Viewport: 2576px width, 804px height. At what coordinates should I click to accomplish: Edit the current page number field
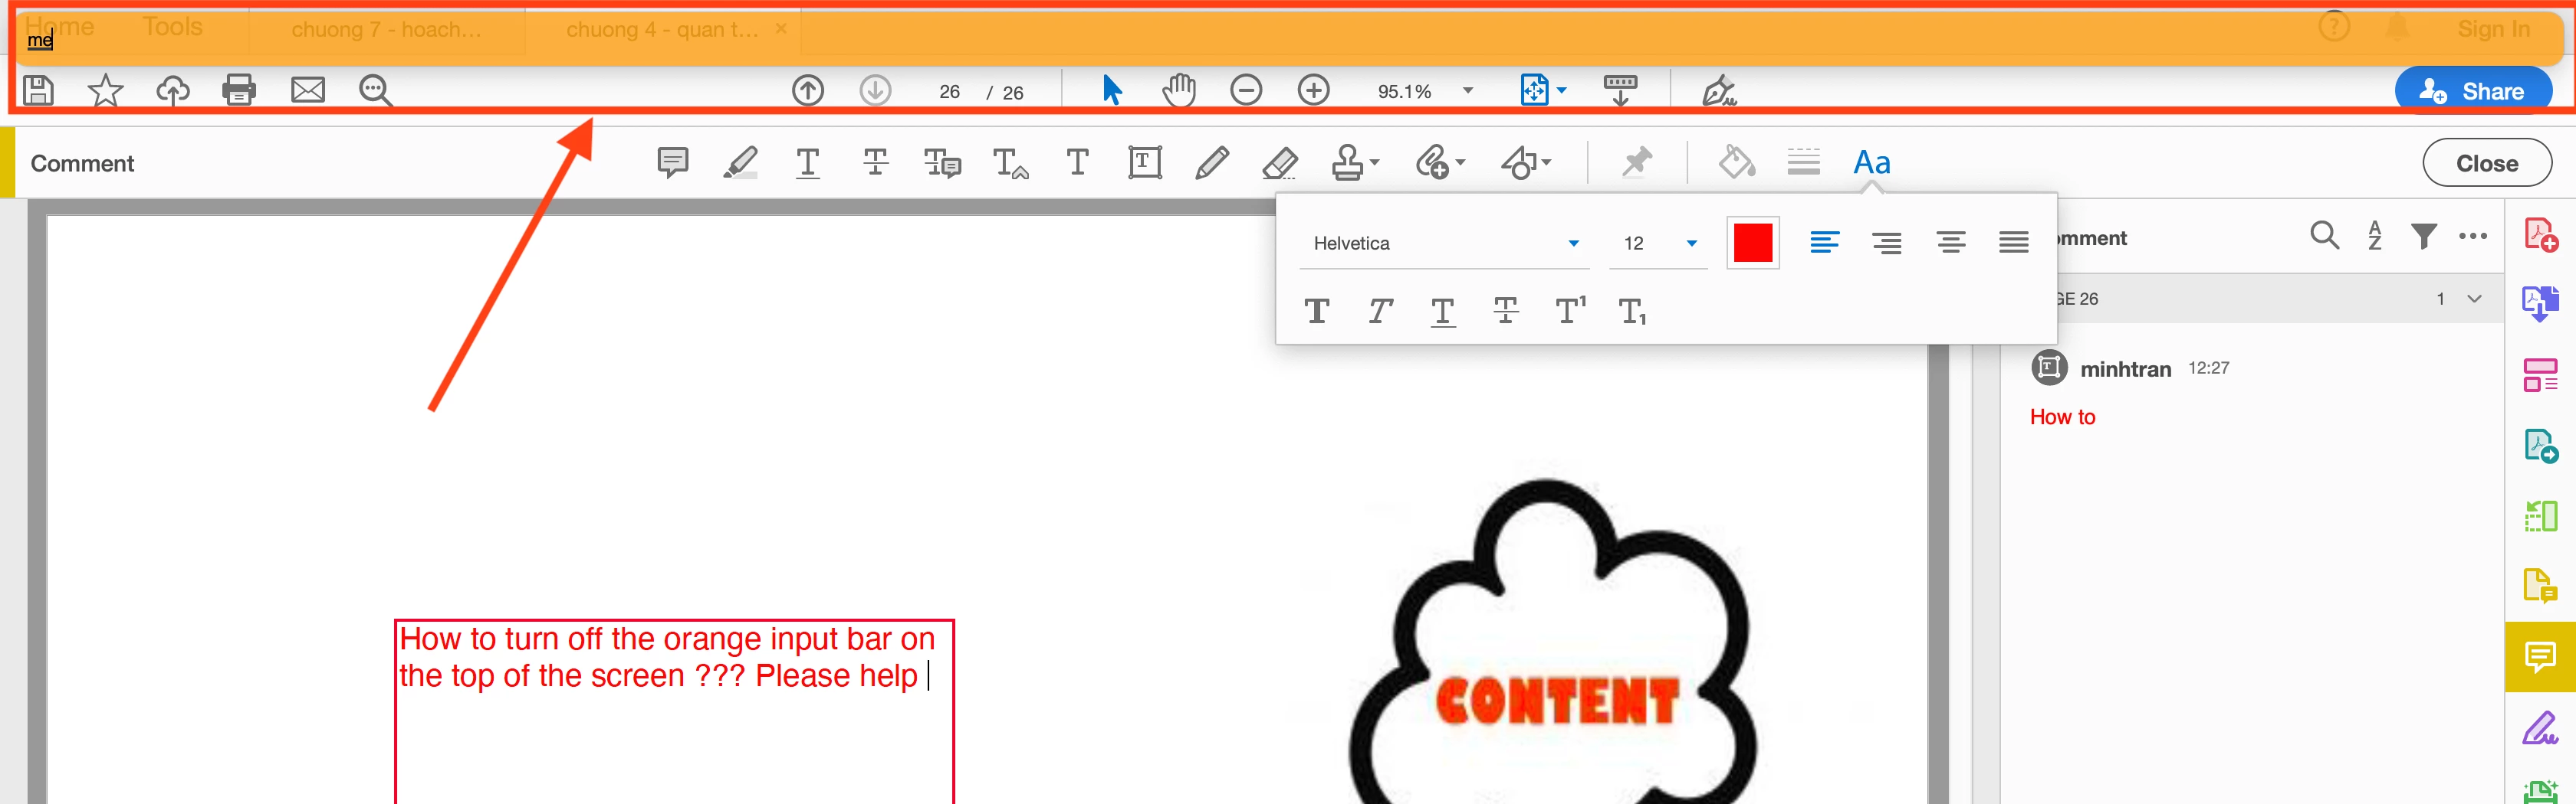tap(949, 92)
